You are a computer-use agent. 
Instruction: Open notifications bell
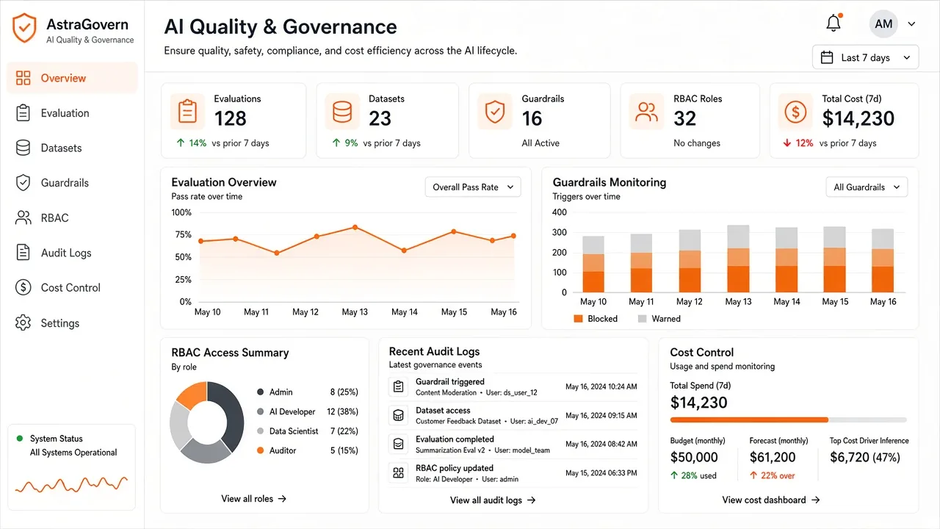[834, 24]
